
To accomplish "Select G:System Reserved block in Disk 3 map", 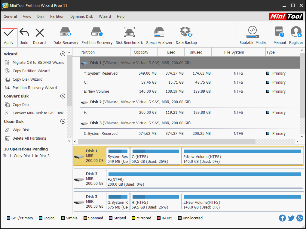I will point(118,202).
